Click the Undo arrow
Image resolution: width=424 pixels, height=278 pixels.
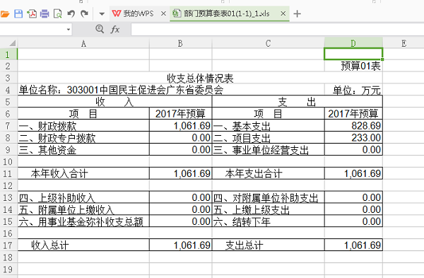tap(71, 13)
